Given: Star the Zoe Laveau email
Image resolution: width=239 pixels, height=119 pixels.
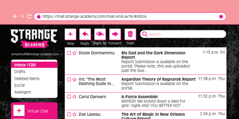Looking at the screenshot, I should click(74, 114).
